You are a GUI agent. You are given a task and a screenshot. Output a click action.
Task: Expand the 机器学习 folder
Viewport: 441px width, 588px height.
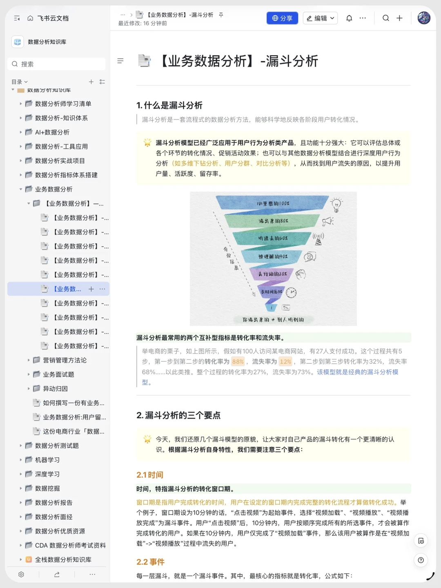(x=21, y=460)
